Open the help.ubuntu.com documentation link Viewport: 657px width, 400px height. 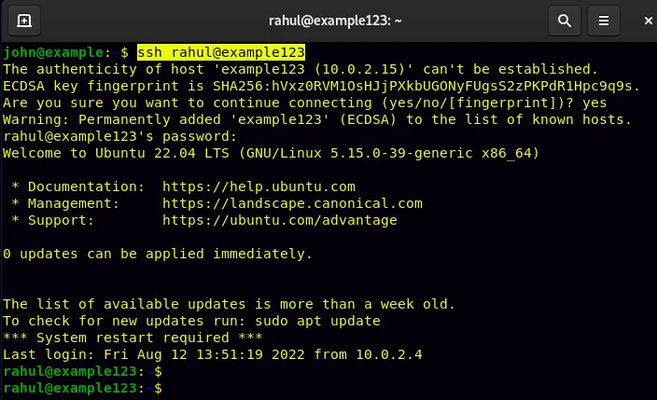tap(259, 186)
